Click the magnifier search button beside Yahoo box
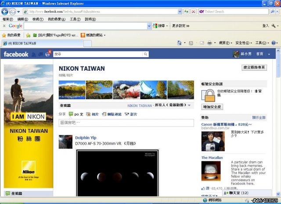Screen dimensions: 281x204 click(x=273, y=12)
